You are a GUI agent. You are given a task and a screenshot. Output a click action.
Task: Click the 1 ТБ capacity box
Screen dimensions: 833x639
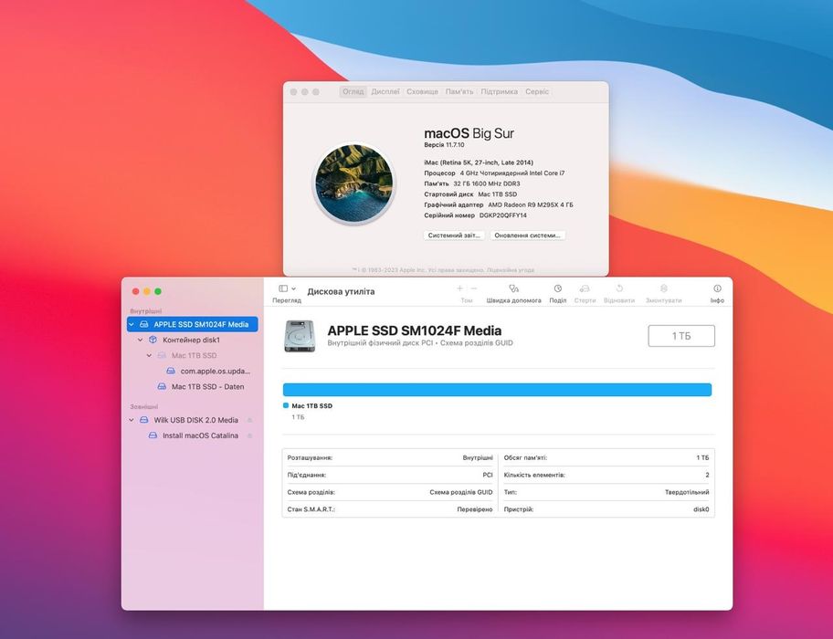coord(681,336)
